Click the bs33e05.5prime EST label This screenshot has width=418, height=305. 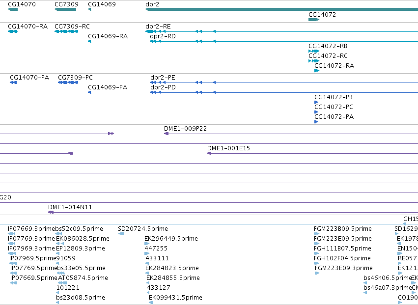(82, 268)
